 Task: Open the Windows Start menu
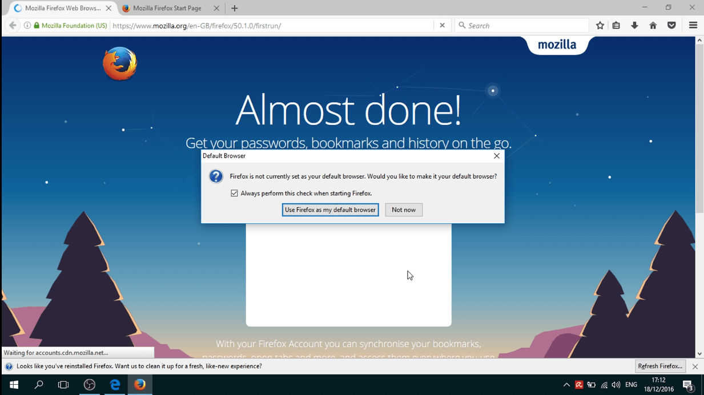coord(14,385)
